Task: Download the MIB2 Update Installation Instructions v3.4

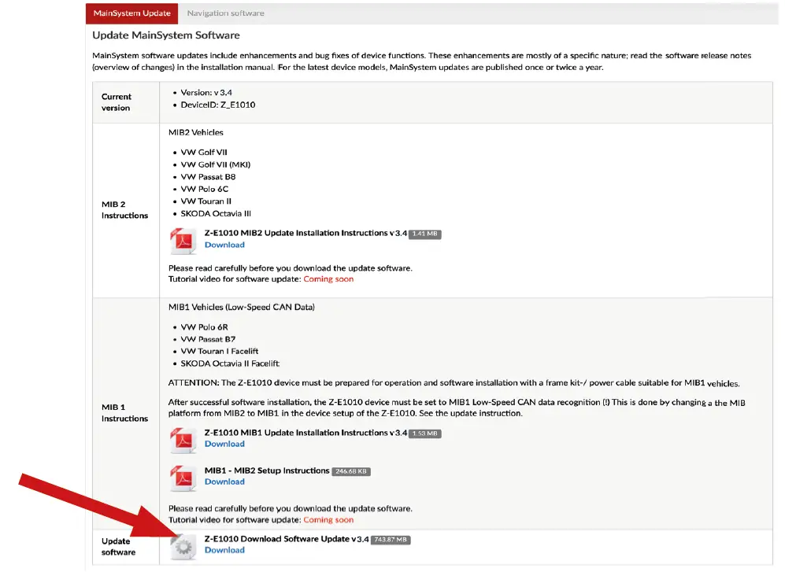Action: [x=224, y=245]
